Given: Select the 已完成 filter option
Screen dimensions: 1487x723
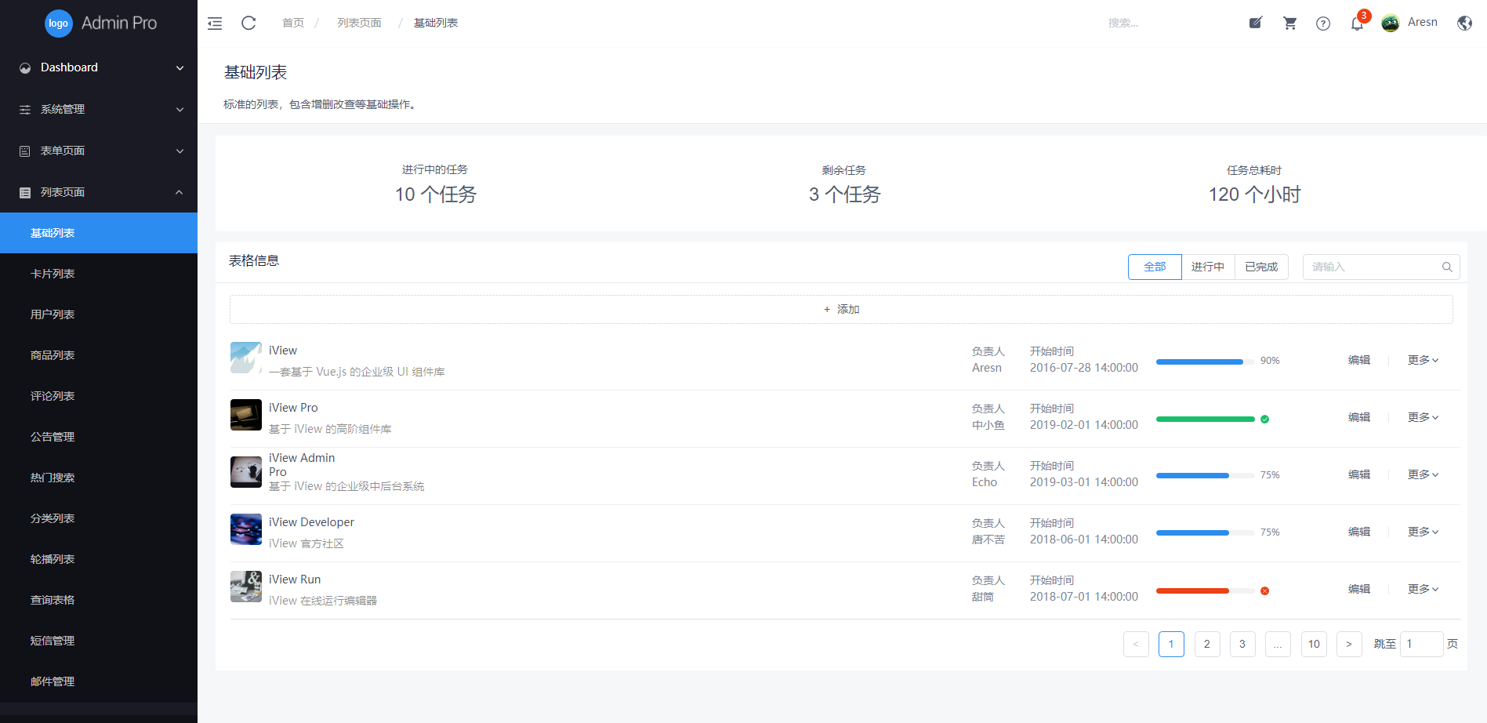Looking at the screenshot, I should click(x=1261, y=267).
